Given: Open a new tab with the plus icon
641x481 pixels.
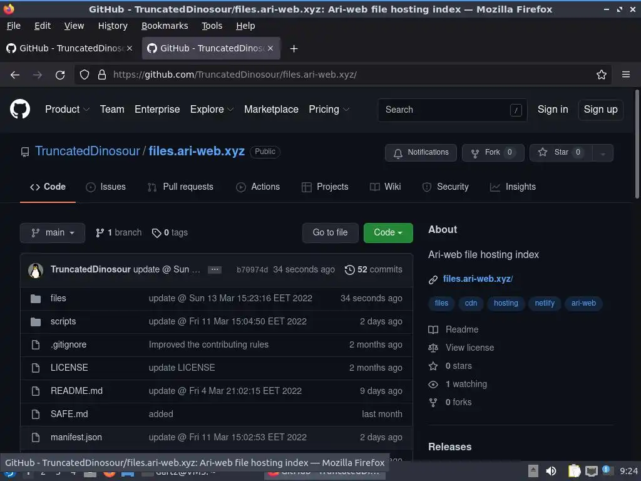Looking at the screenshot, I should tap(294, 49).
